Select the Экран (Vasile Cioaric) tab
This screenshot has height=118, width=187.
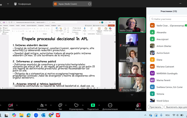(x=70, y=4)
